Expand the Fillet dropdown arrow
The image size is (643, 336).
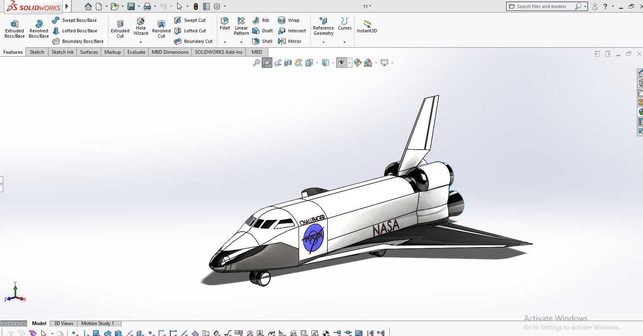point(225,42)
